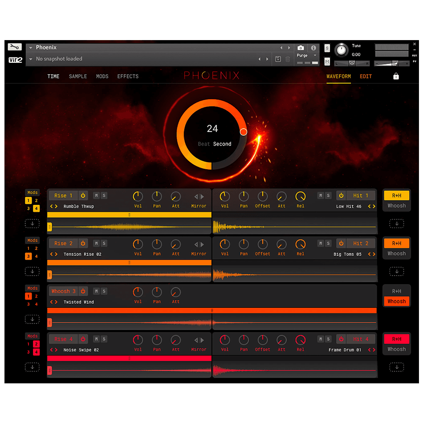Choose Second timing unit in dial
This screenshot has width=423, height=423.
222,144
